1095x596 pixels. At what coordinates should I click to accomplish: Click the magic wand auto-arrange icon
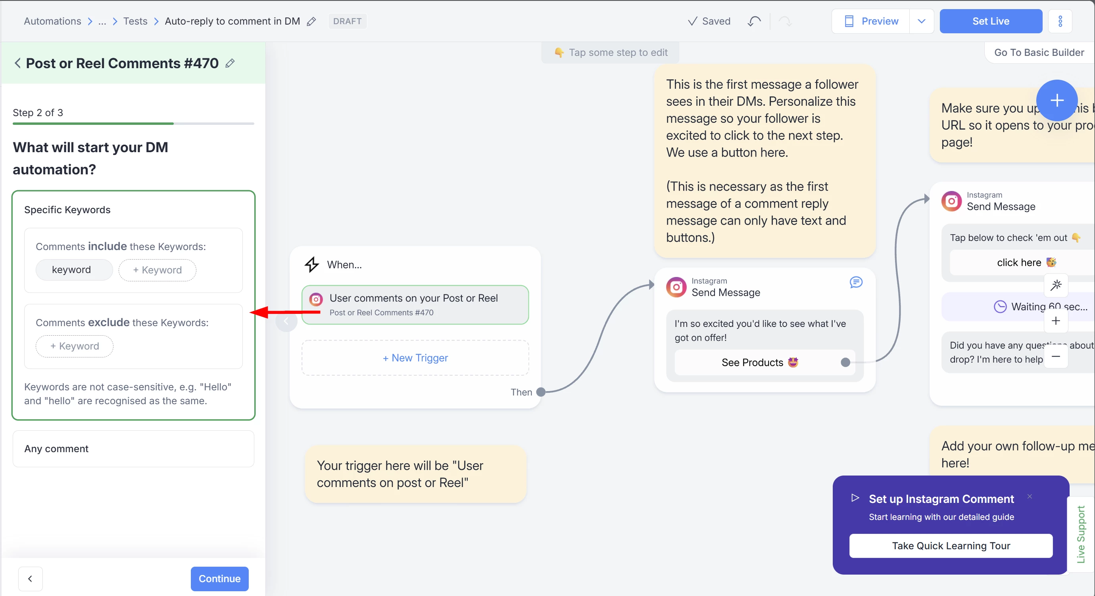(1056, 285)
